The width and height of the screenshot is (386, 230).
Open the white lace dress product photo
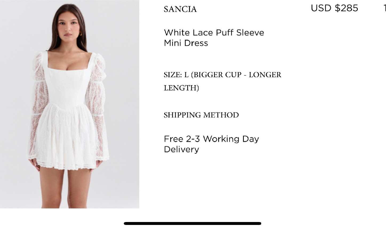pyautogui.click(x=70, y=104)
